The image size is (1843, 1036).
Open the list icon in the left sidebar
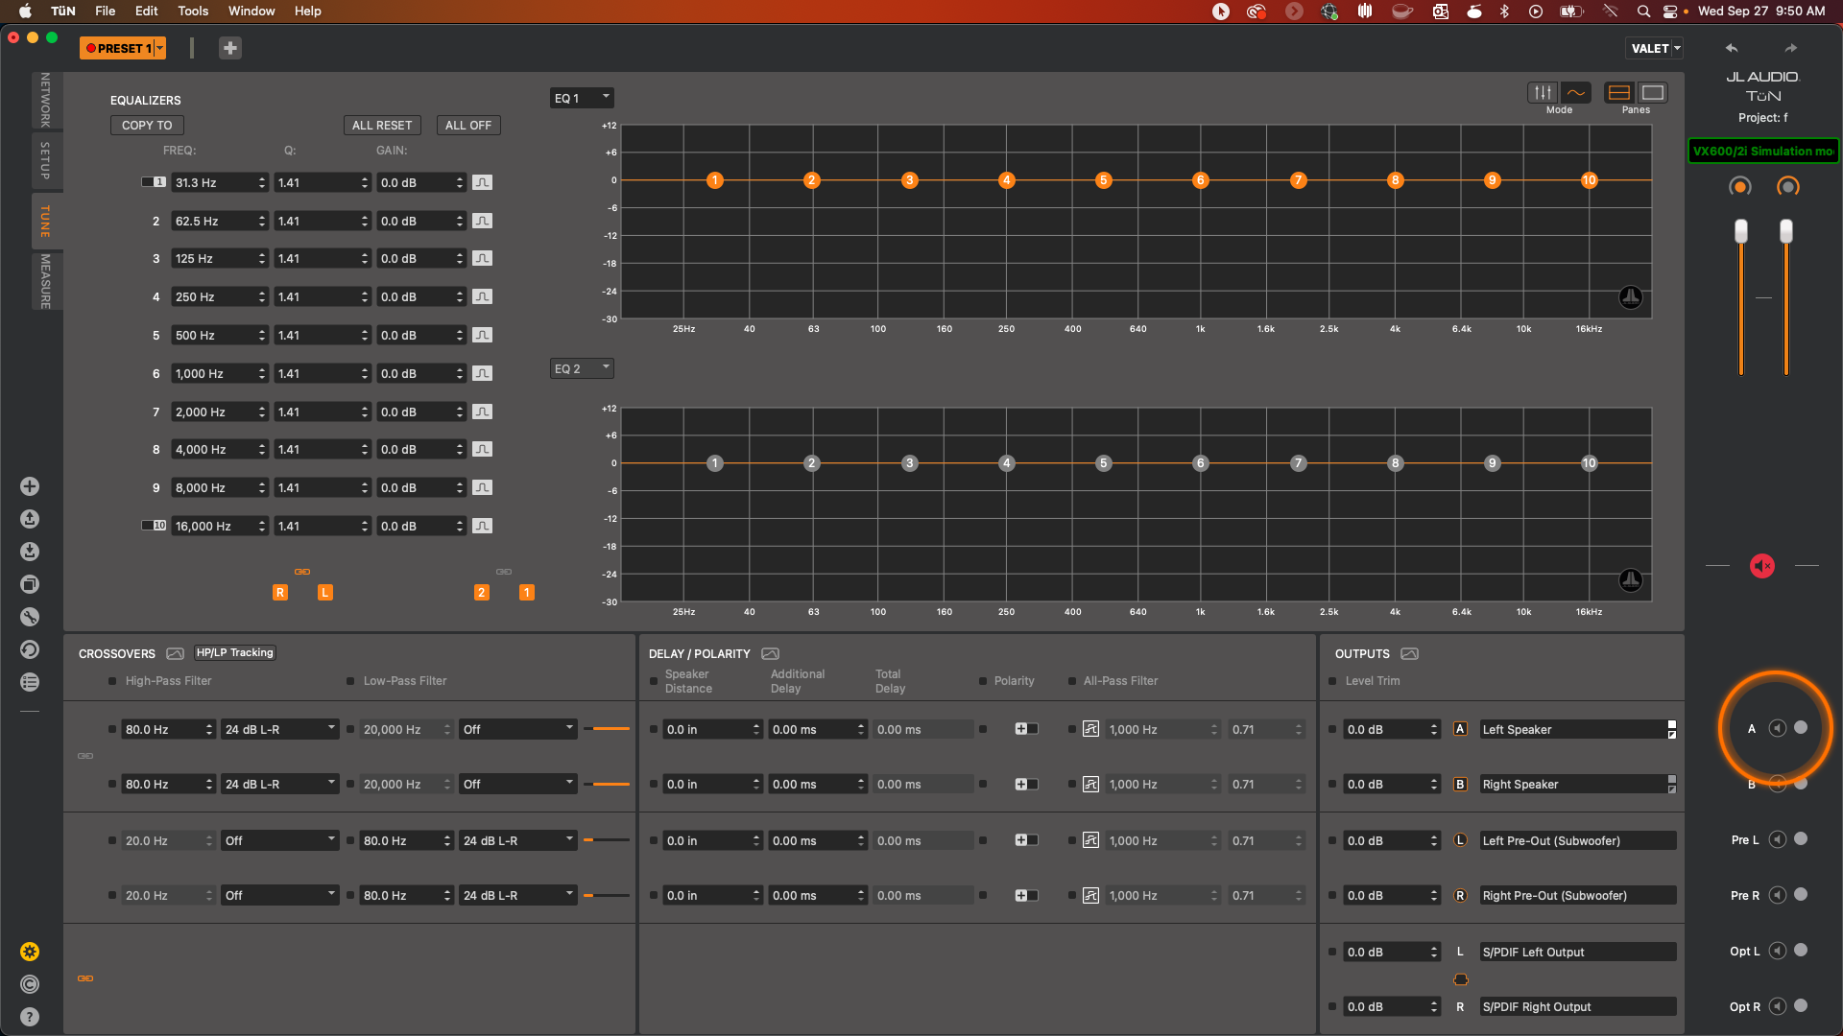point(30,682)
